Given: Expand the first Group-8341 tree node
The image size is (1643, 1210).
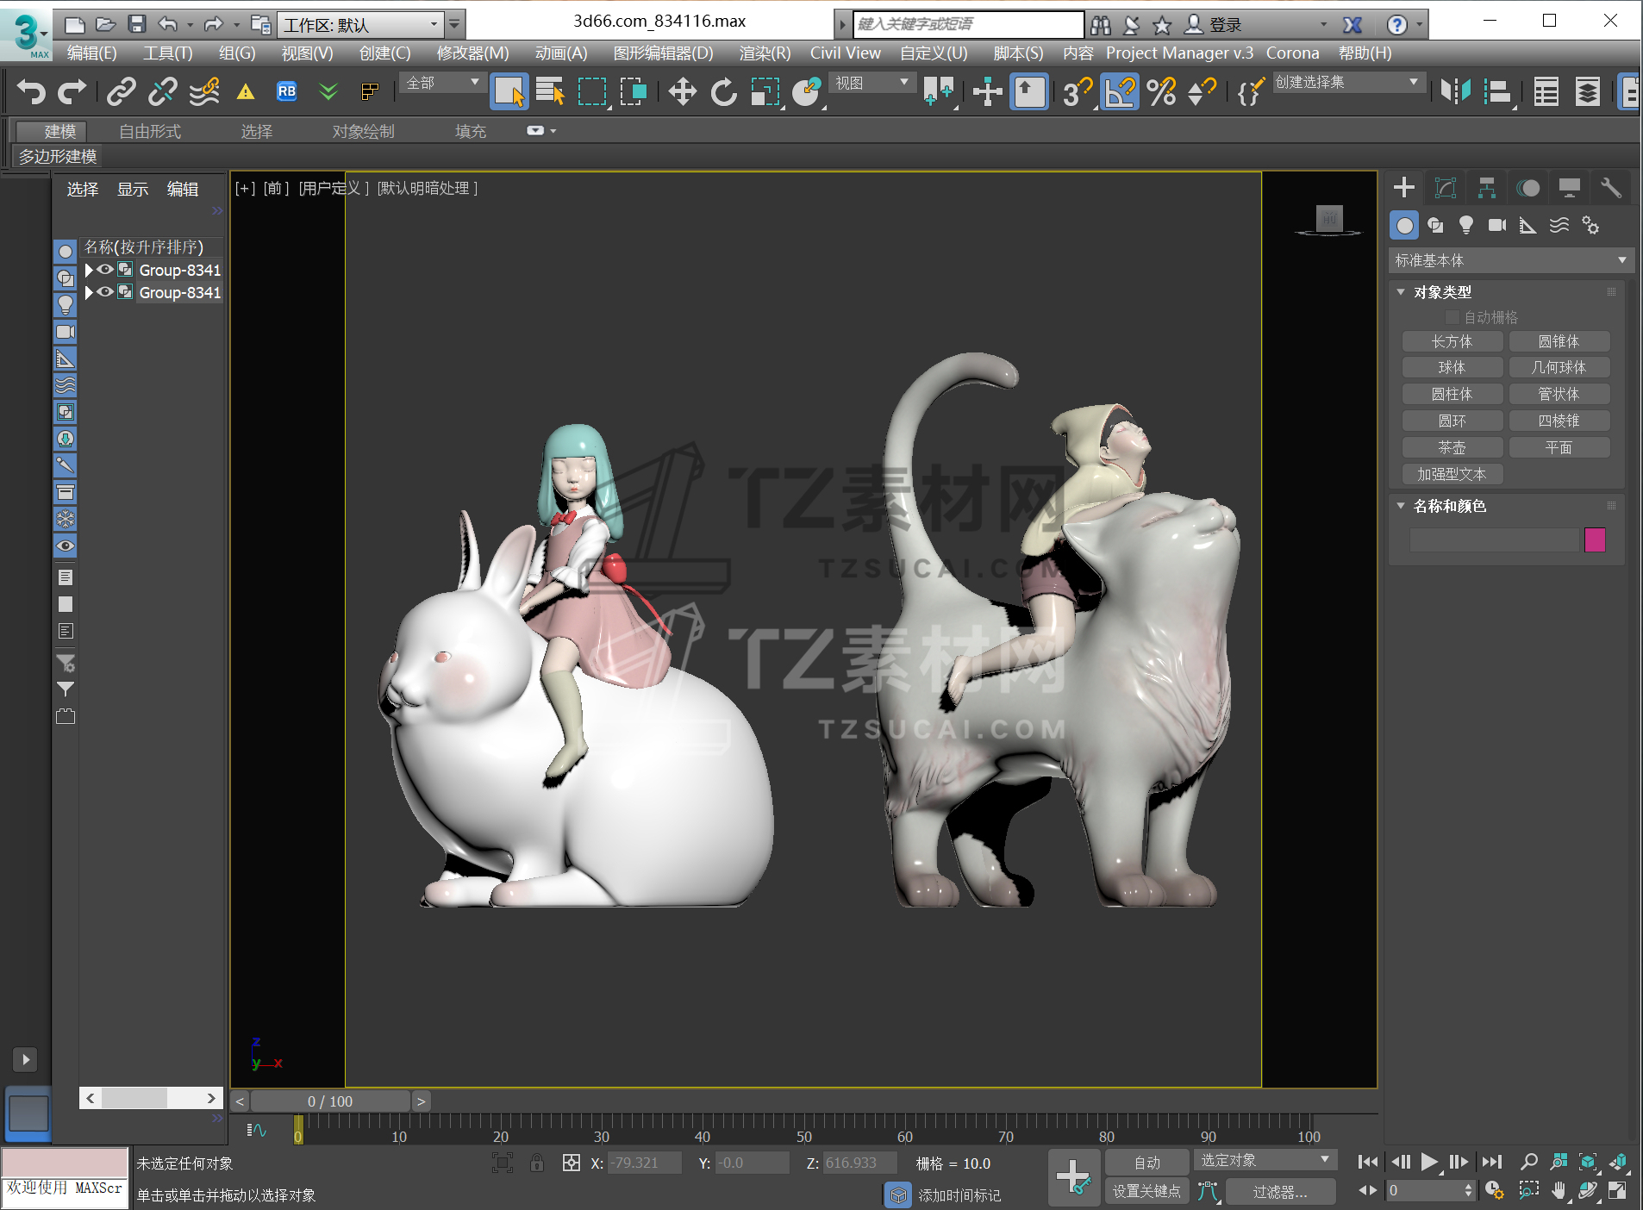Looking at the screenshot, I should tap(89, 270).
